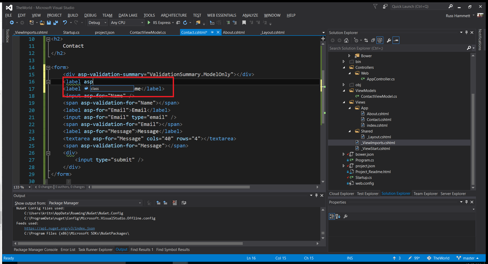Click the Home icon in Solution Explorer
Viewport: 488px width, 264px height.
tap(346, 40)
